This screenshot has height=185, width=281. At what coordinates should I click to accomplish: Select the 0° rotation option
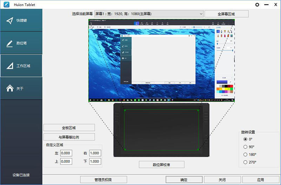(x=248, y=139)
